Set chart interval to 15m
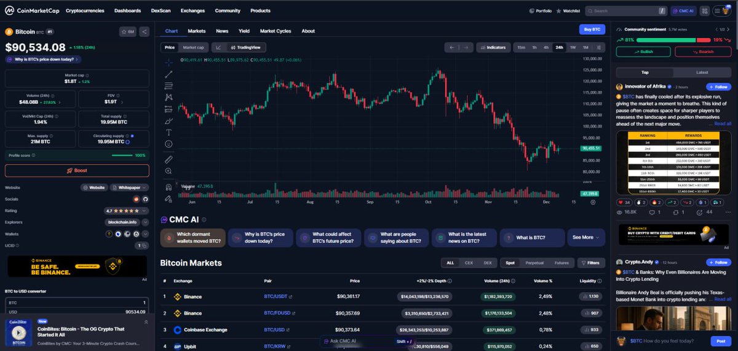 click(521, 47)
